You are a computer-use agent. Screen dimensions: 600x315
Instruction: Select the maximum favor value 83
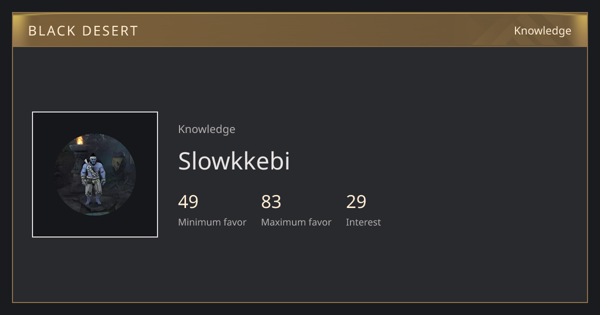(271, 202)
